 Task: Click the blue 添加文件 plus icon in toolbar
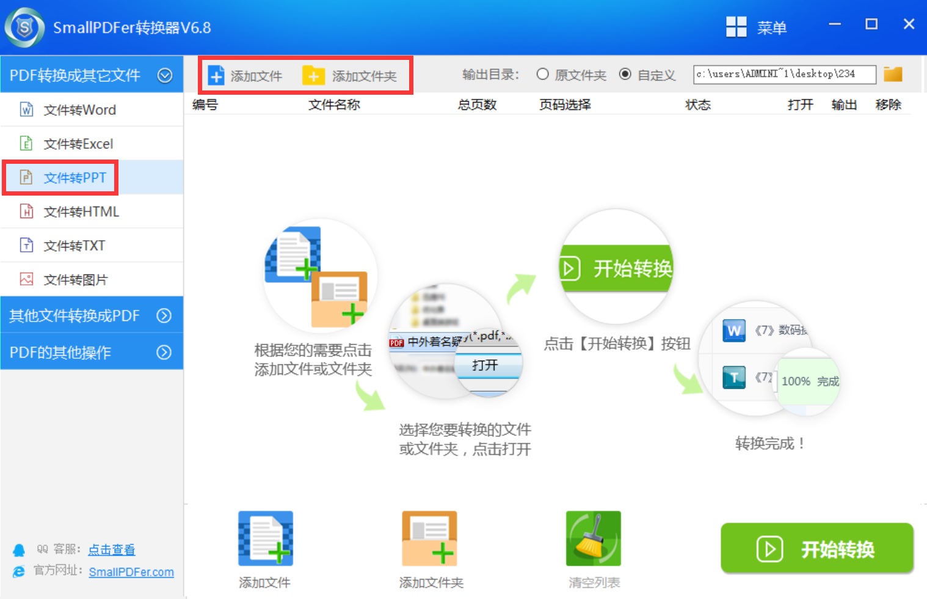pyautogui.click(x=216, y=76)
